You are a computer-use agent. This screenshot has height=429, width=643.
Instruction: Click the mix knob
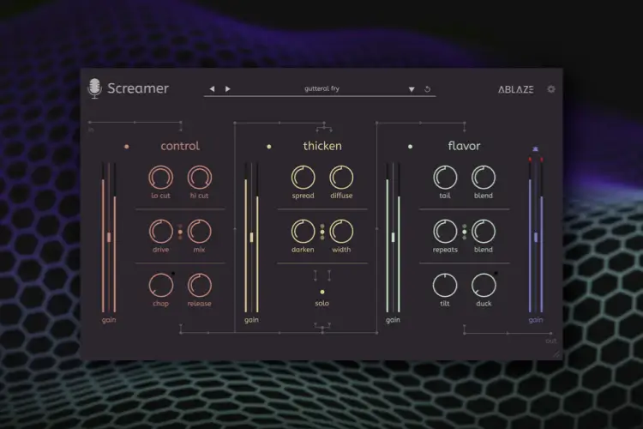[x=200, y=232]
